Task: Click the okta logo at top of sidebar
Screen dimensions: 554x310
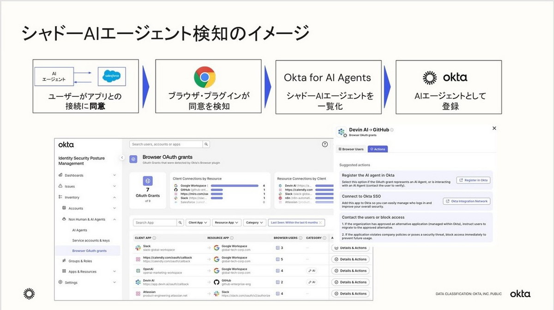Action: (x=66, y=145)
